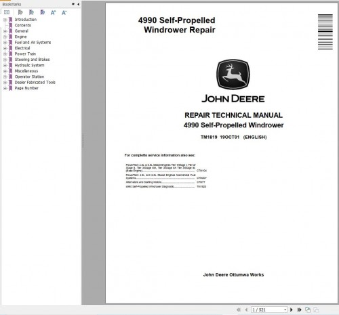This screenshot has height=315, width=339.
Task: Go to next page arrow
Action: pyautogui.click(x=292, y=310)
